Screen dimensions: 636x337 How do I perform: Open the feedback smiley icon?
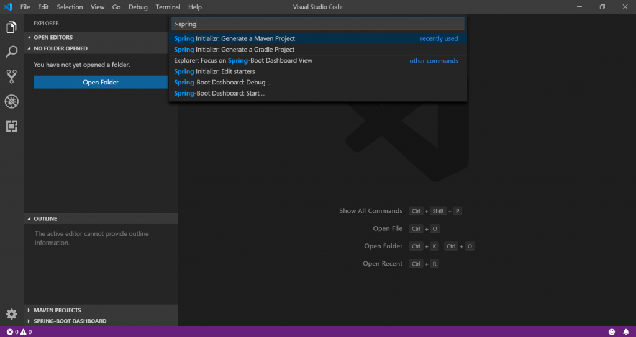pyautogui.click(x=612, y=332)
